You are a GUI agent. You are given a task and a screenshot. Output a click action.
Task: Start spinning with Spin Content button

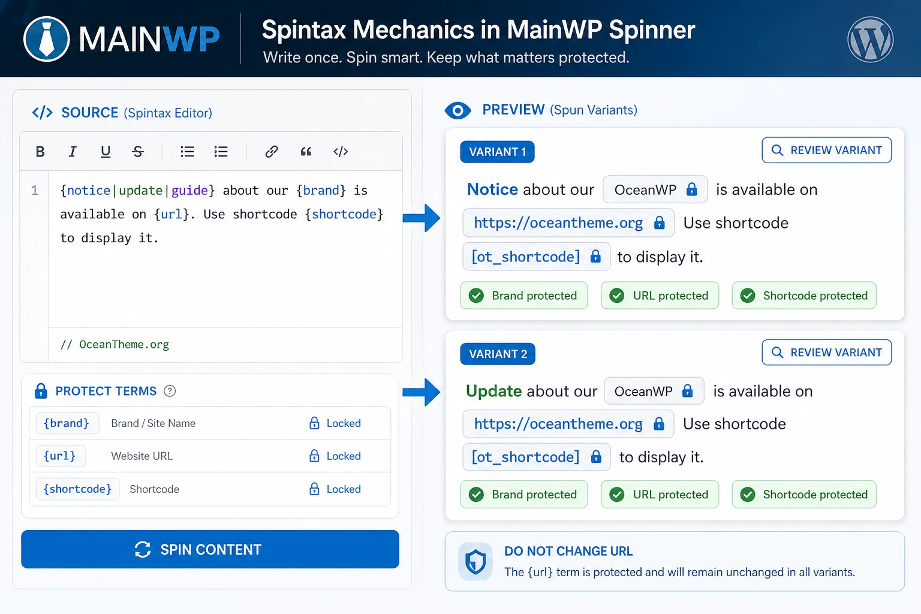click(210, 549)
